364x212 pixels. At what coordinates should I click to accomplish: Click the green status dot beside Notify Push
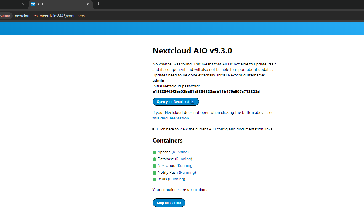click(x=155, y=173)
